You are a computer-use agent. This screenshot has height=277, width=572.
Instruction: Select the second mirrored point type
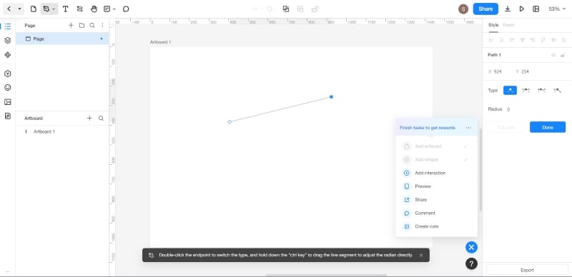click(x=526, y=91)
